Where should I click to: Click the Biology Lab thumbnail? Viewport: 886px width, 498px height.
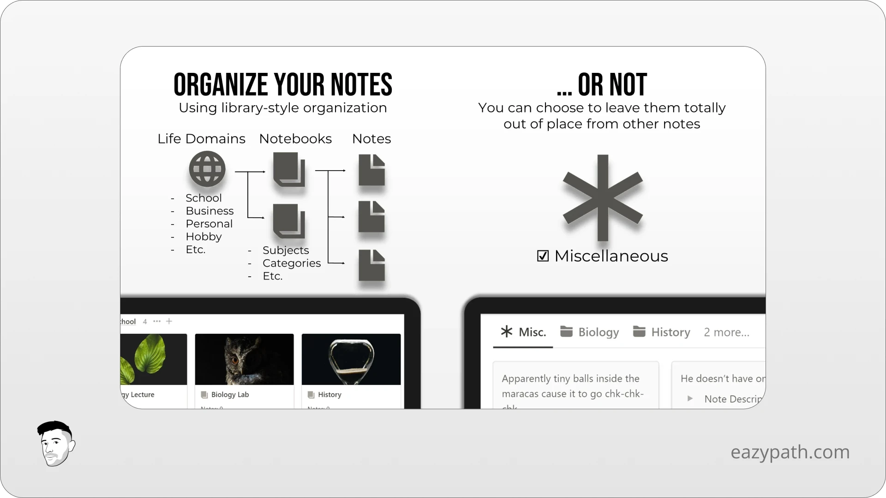point(244,359)
